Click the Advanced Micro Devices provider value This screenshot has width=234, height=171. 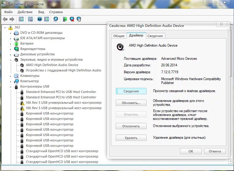coord(179,59)
